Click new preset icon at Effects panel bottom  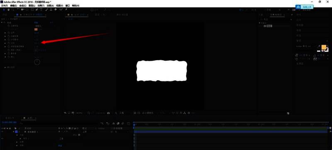point(288,113)
